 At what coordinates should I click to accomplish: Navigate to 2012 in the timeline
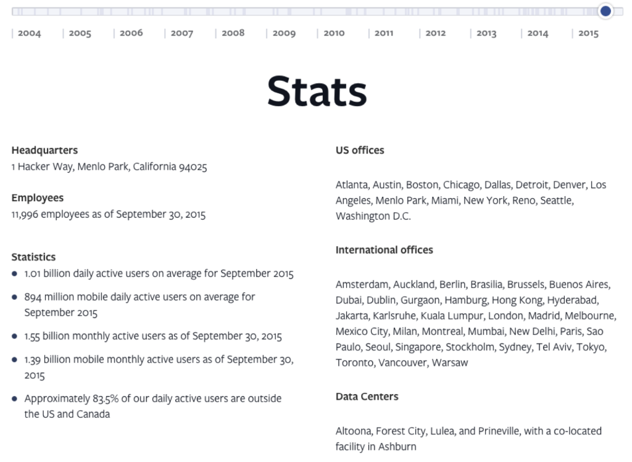click(436, 33)
